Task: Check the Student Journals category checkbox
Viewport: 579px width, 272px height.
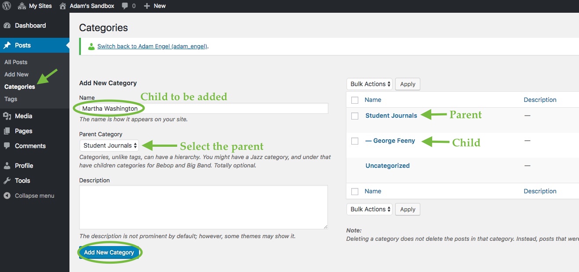Action: (355, 116)
